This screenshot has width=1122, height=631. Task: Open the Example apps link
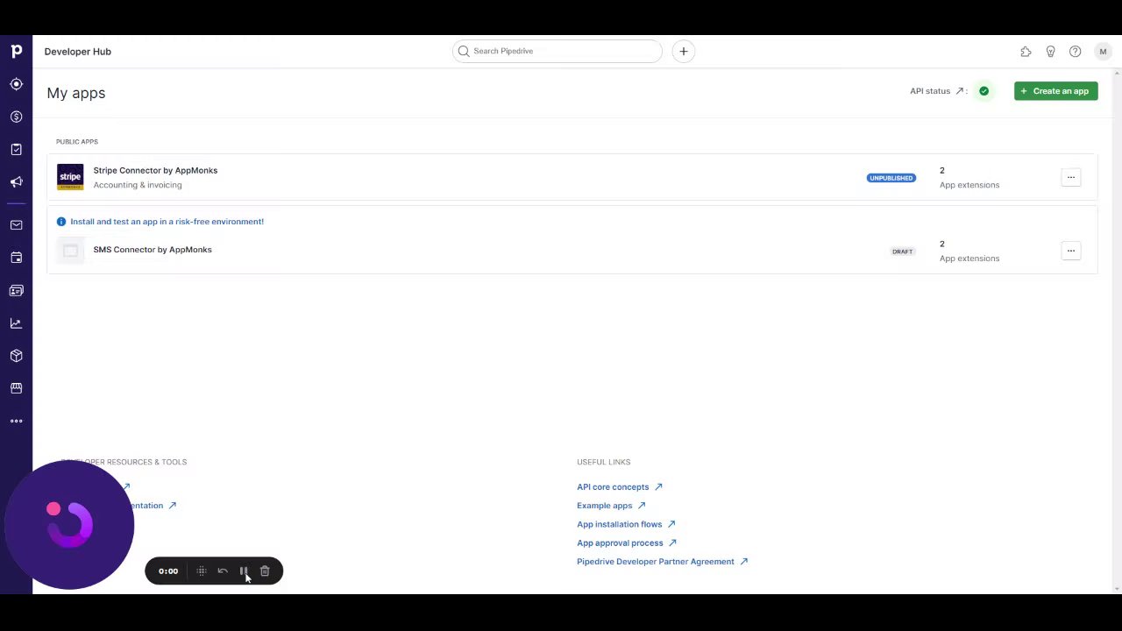click(611, 506)
